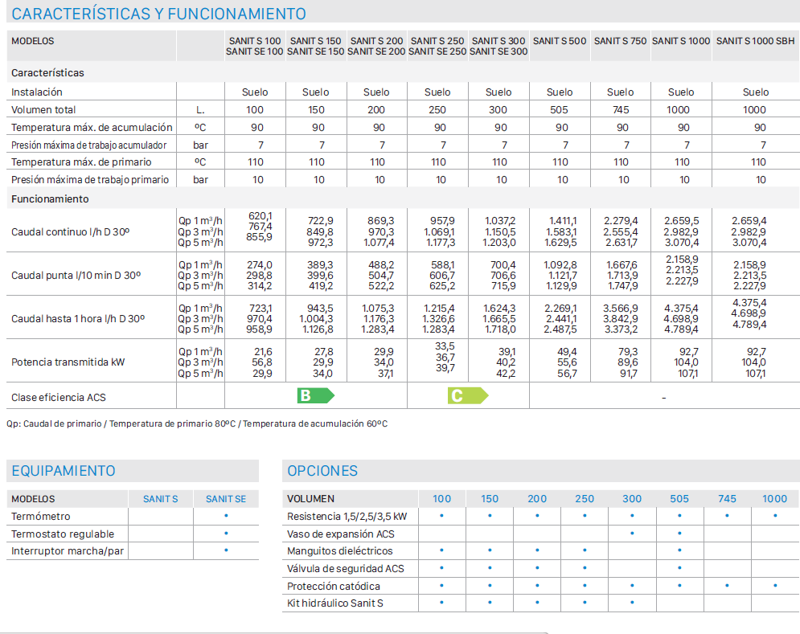Viewport: 800px width, 634px height.
Task: Select the 'Características' subsection label
Action: (48, 73)
